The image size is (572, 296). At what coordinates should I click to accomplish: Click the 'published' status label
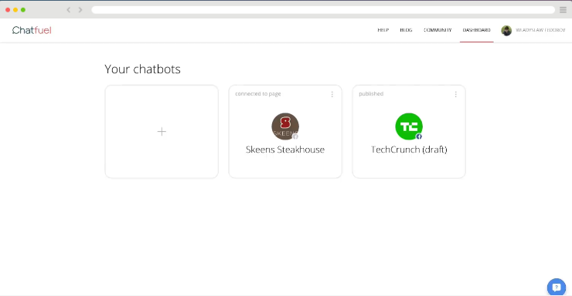(371, 94)
